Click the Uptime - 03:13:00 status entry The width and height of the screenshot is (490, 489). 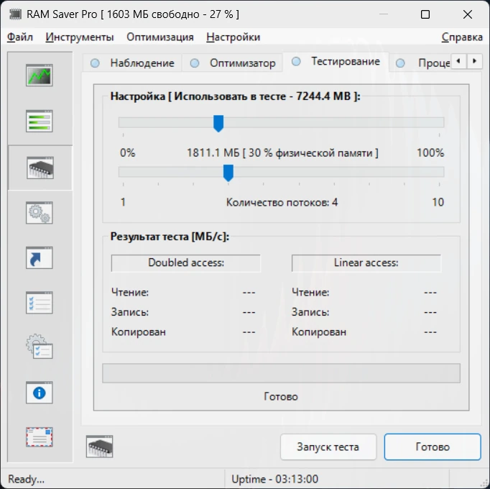coord(274,479)
